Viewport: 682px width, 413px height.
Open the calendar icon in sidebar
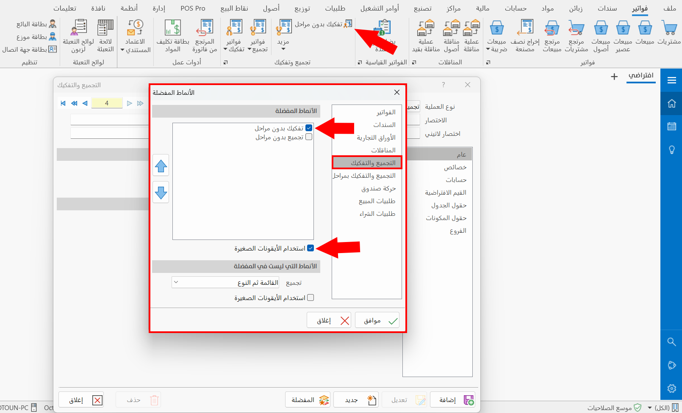pos(671,126)
